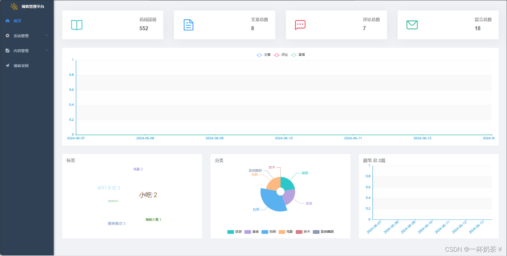Viewport: 507px width, 256px height.
Task: Toggle the 文章 series in line chart legend
Action: [263, 55]
